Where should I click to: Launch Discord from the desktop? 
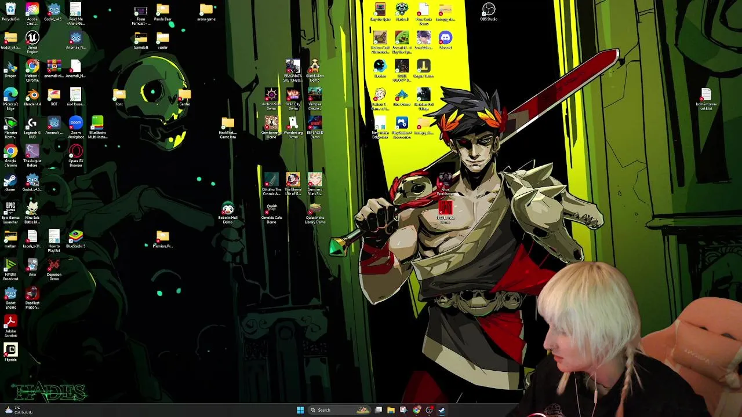[445, 41]
